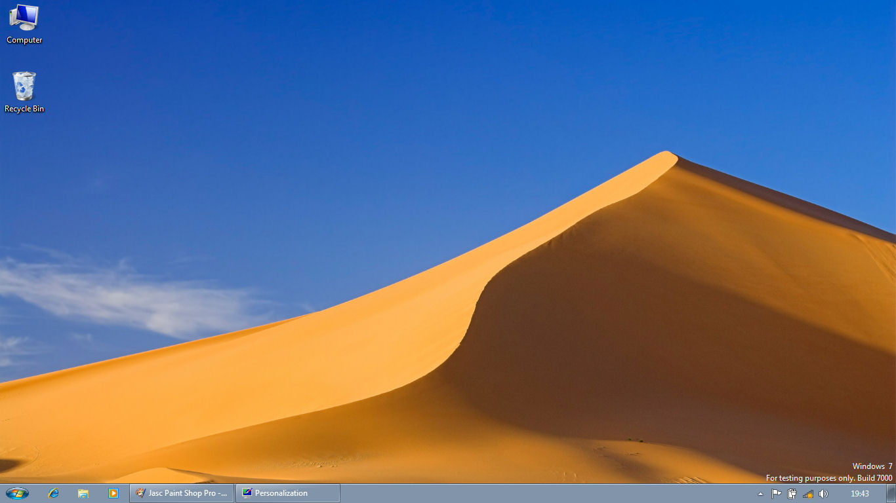Open the Windows Start orb
Viewport: 896px width, 503px height.
pyautogui.click(x=17, y=493)
